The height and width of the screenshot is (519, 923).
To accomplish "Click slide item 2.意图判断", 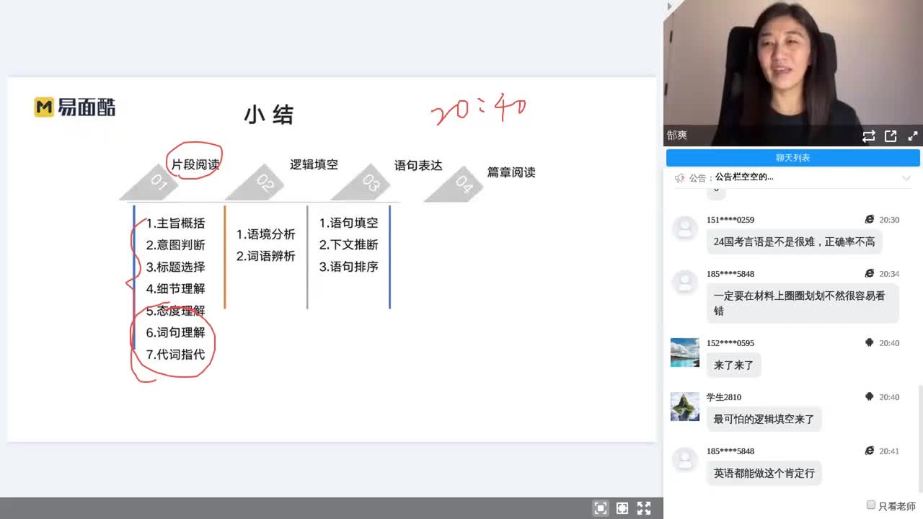I will pyautogui.click(x=175, y=245).
